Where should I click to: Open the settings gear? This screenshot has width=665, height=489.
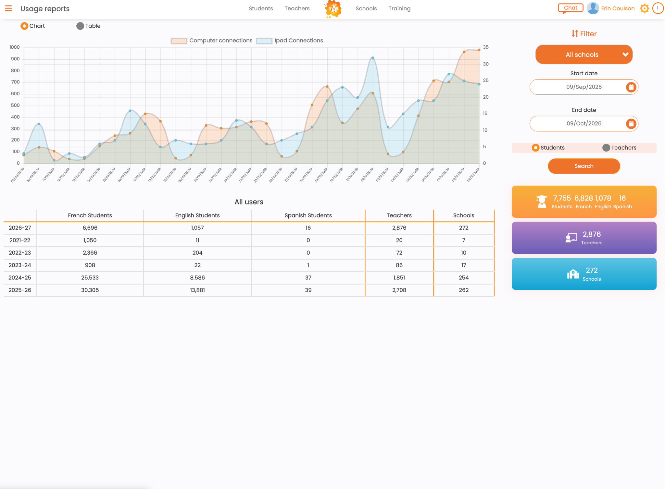coord(644,8)
